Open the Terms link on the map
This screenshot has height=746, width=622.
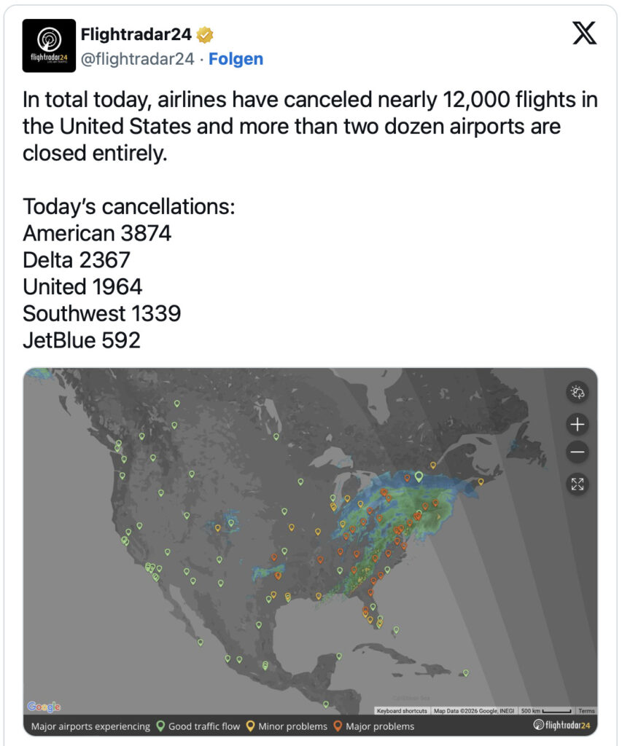click(587, 709)
